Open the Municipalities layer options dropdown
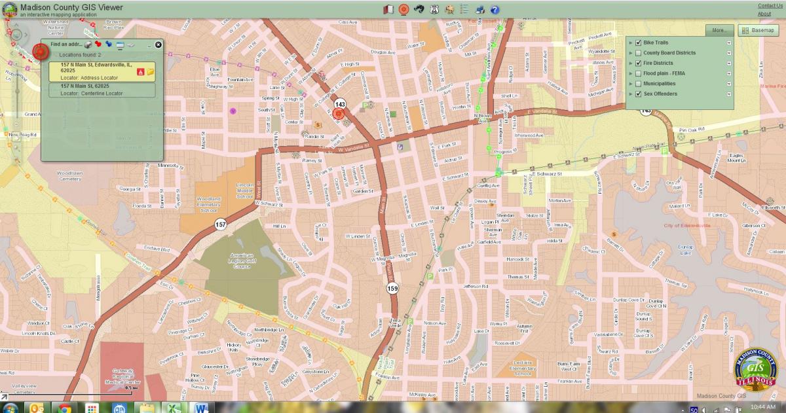Viewport: 786px width, 413px height. [729, 84]
